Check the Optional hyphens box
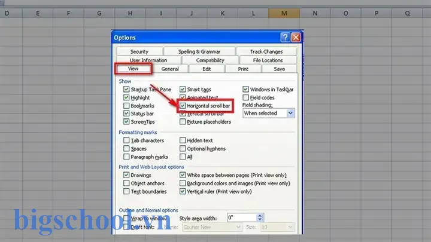 tap(183, 148)
